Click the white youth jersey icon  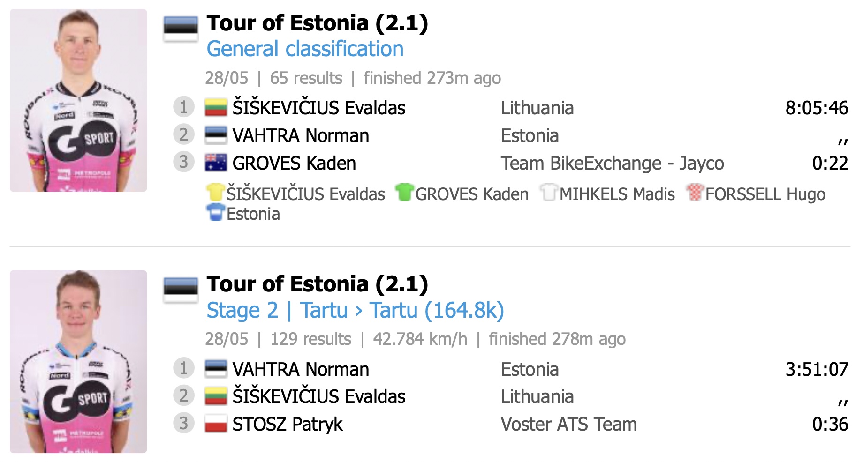pyautogui.click(x=549, y=193)
